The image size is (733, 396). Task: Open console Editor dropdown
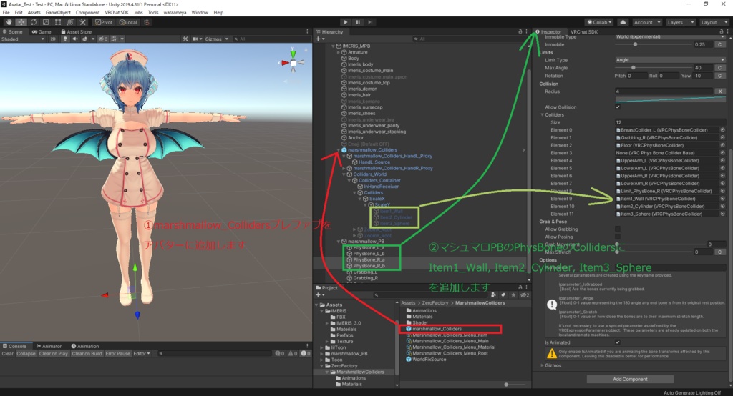(142, 354)
